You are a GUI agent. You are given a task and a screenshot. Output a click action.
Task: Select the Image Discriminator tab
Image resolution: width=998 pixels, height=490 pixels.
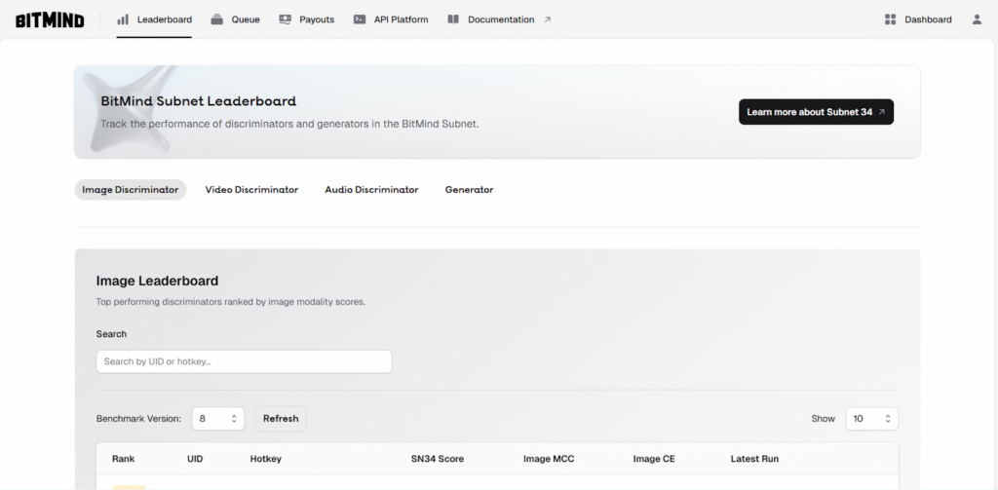(x=131, y=190)
